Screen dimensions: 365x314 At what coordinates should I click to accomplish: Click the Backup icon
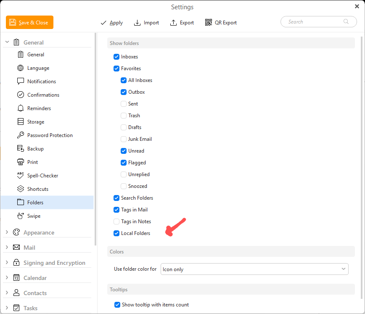pos(21,148)
